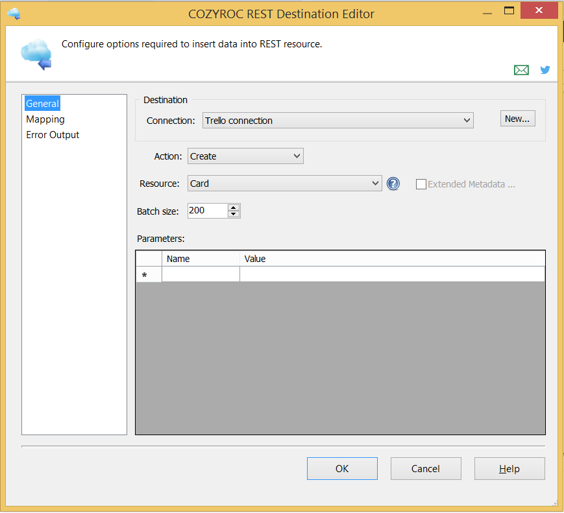Click the Resource help question-mark icon

[393, 184]
